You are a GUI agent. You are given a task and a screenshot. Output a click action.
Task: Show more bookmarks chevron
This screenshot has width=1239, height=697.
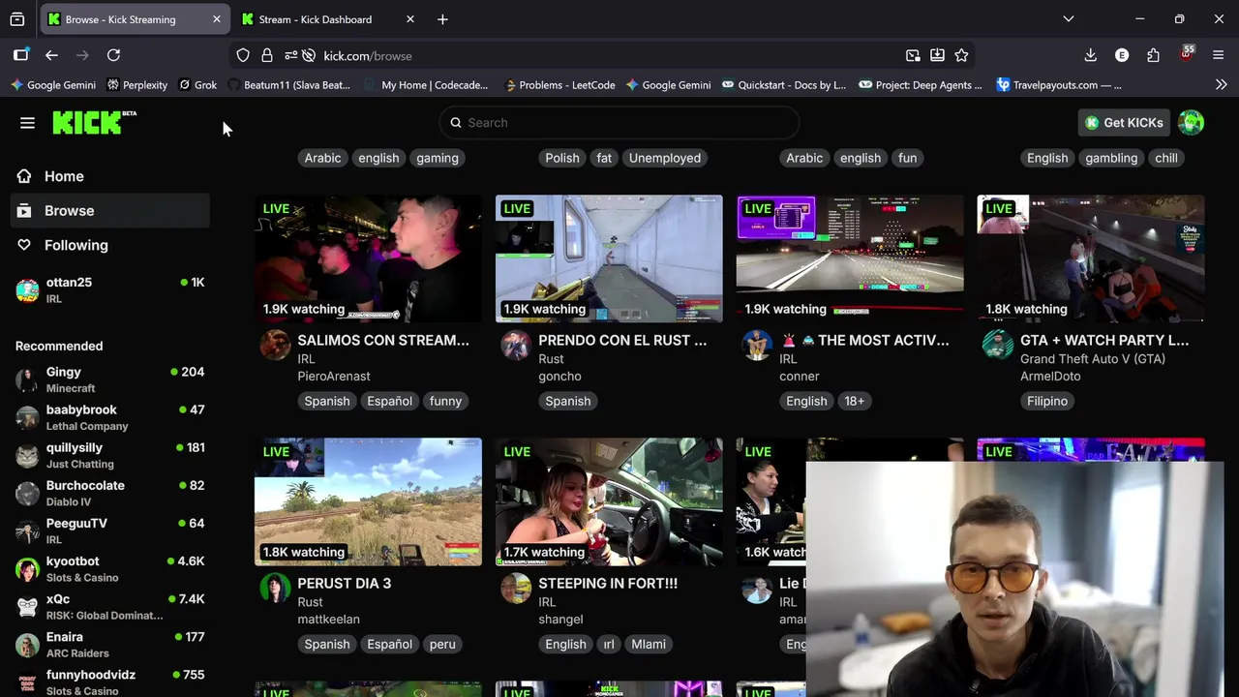coord(1221,85)
